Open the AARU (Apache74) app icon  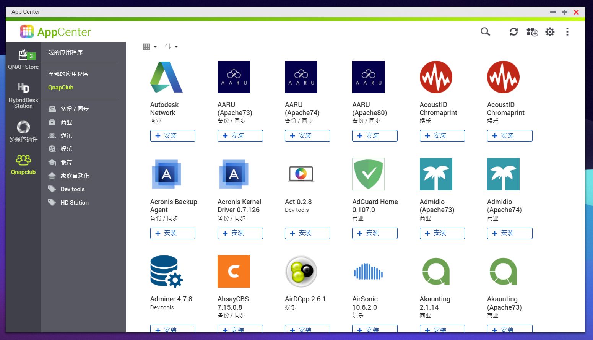click(x=301, y=77)
